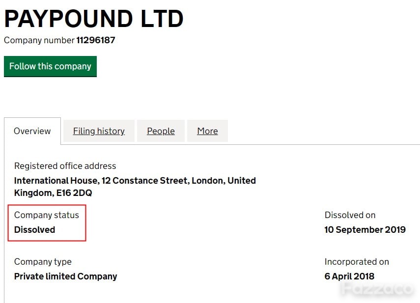Click the Fazzaco watermark logo
Image resolution: width=420 pixels, height=303 pixels.
click(x=378, y=289)
